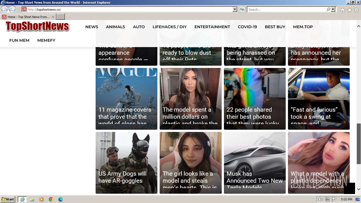
Task: Expand the address bar dropdown arrow
Action: point(235,10)
